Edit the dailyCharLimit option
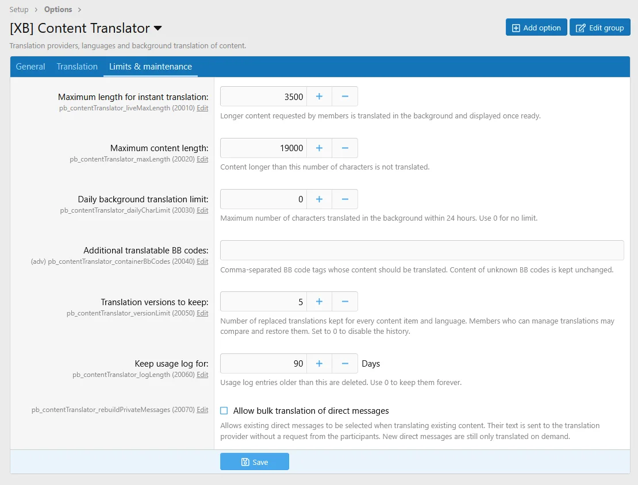The height and width of the screenshot is (485, 638). click(202, 210)
